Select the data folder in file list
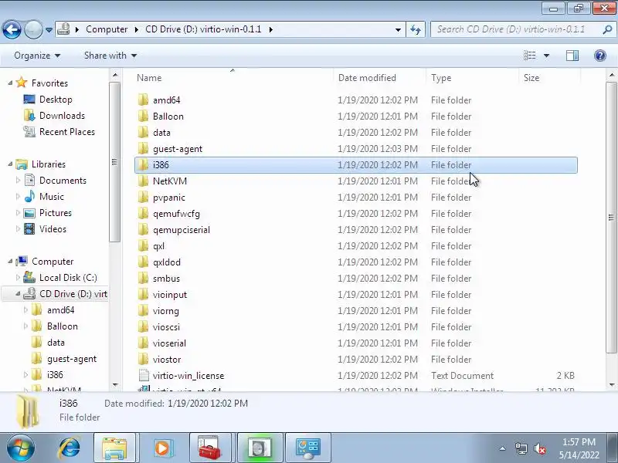This screenshot has width=618, height=463. (356, 132)
